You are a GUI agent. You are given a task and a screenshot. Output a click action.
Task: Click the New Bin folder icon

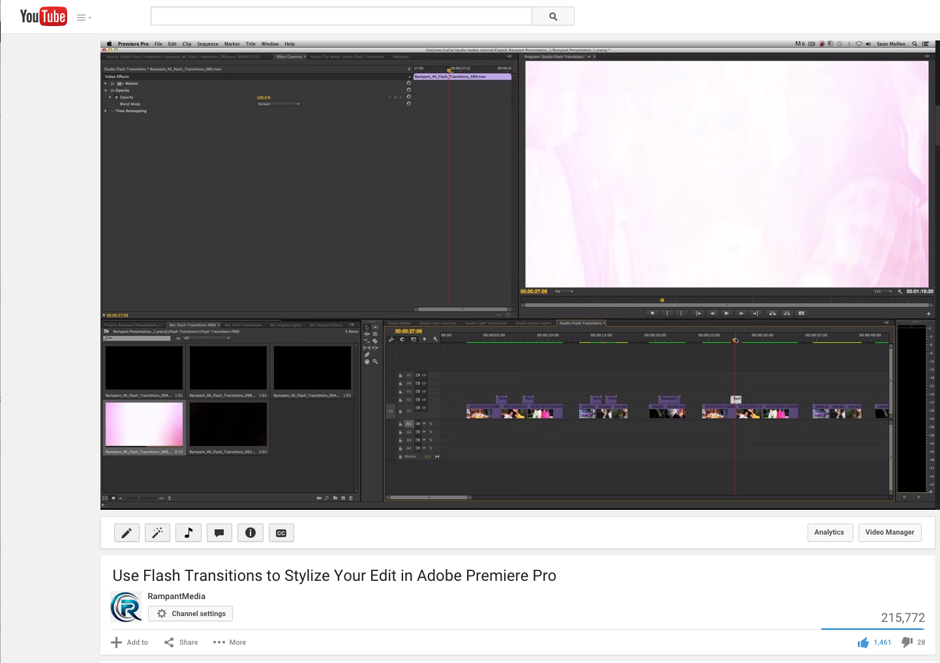(x=335, y=498)
